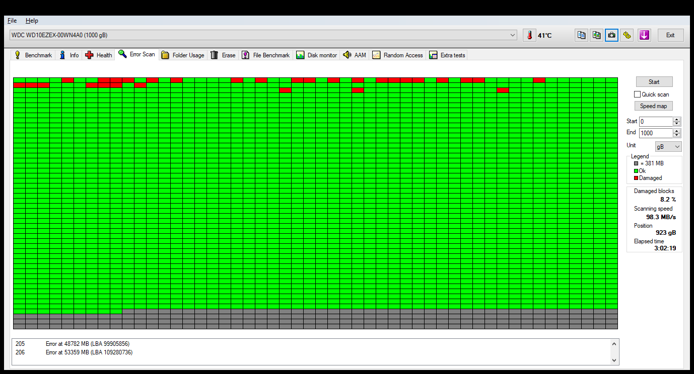Screen dimensions: 694x374
Task: Click the Disk monitor chart icon
Action: tap(300, 55)
